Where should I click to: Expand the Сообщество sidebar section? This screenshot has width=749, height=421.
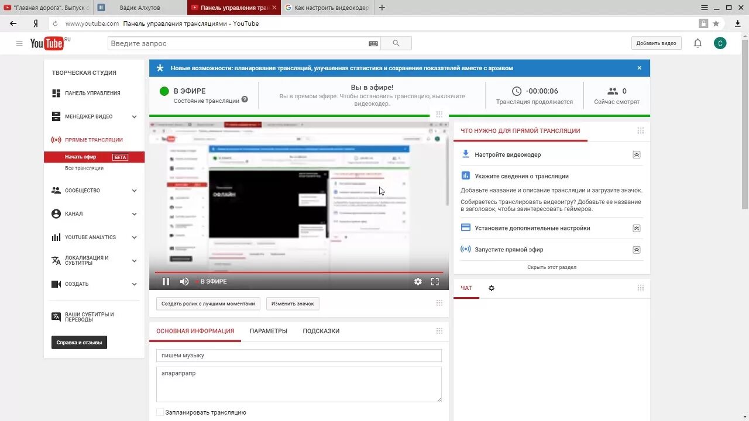134,191
